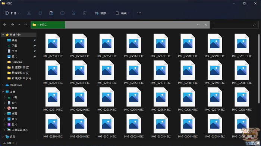Screen dimensions: 261x146
Task: Open the 新增 (New) dropdown
Action: point(12,13)
